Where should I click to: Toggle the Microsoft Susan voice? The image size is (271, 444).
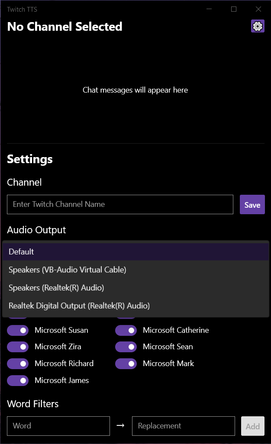[18, 330]
